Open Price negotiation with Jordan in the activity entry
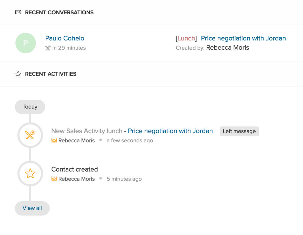303x235 pixels. click(x=170, y=131)
